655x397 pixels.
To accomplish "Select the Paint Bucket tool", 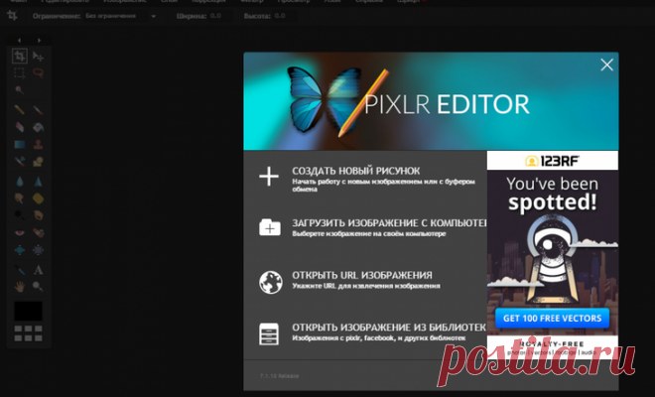I will coord(38,127).
